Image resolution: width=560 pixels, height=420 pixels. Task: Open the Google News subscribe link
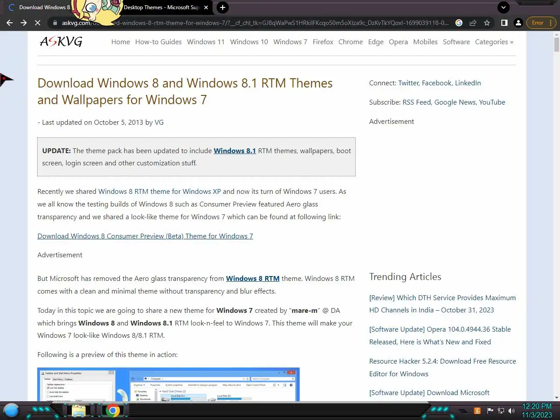point(455,102)
